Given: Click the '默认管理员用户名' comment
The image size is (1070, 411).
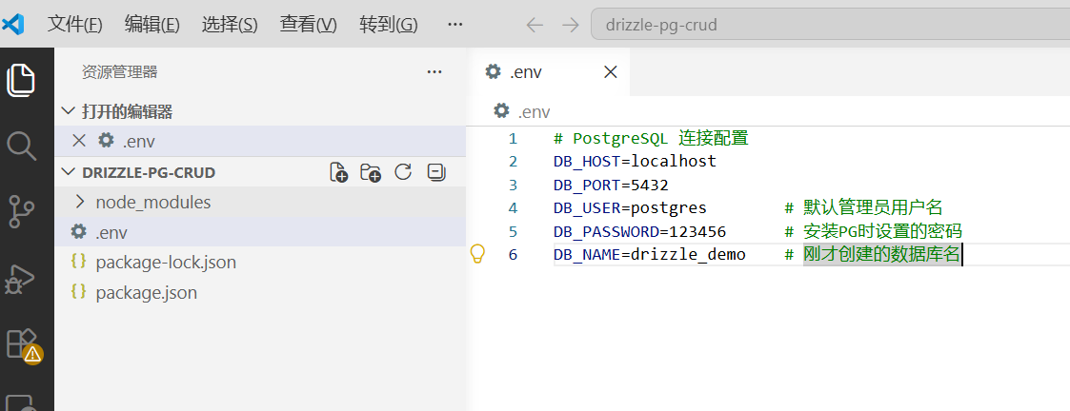Looking at the screenshot, I should tap(873, 208).
